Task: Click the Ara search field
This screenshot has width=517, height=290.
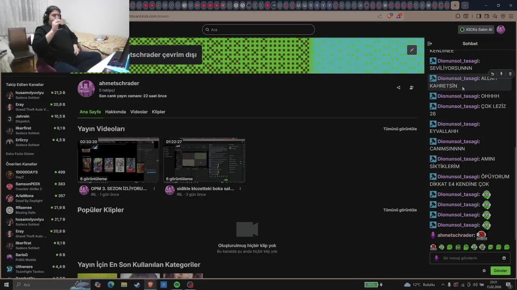Action: (258, 29)
